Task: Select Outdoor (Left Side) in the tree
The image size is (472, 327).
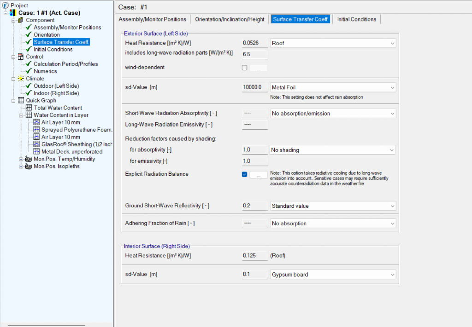Action: (56, 86)
